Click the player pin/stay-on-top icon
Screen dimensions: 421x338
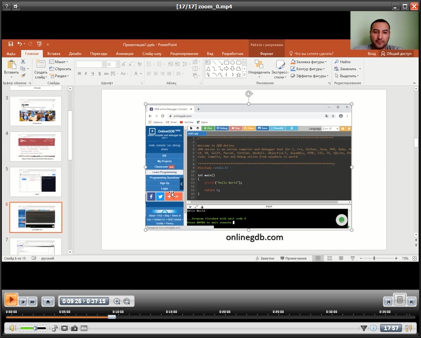tap(16, 6)
